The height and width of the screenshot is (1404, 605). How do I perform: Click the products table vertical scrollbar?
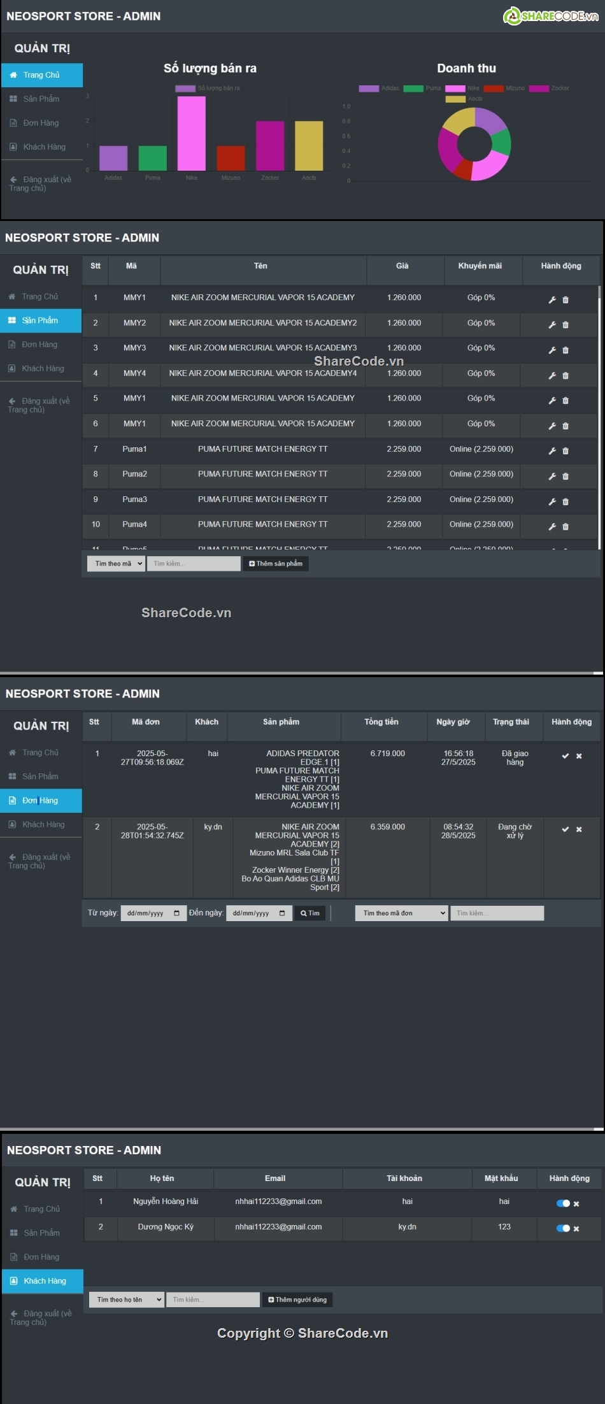click(600, 417)
